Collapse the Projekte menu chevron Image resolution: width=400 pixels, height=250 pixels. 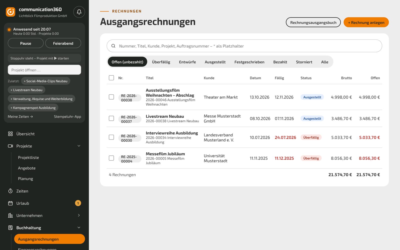[79, 146]
